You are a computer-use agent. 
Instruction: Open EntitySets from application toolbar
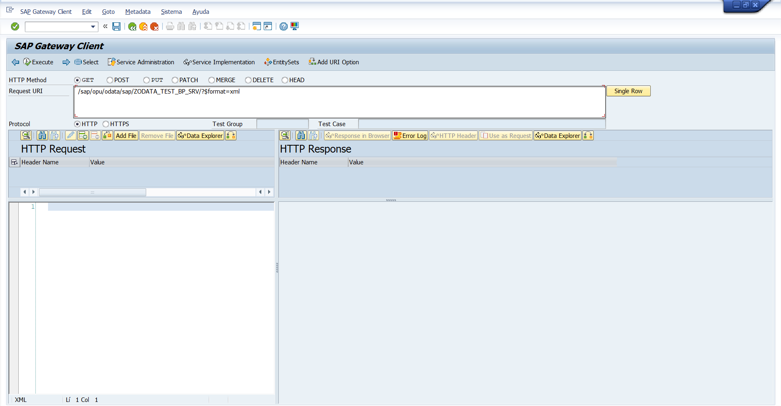282,62
